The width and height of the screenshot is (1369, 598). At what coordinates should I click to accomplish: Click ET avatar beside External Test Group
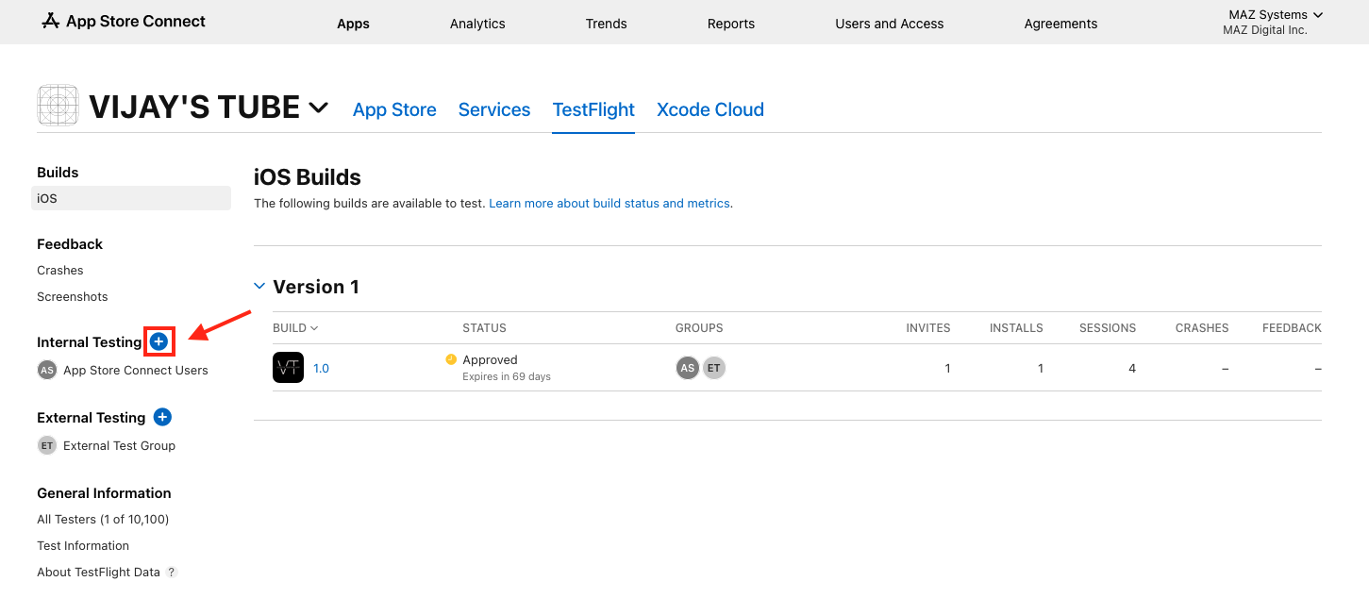pos(47,445)
